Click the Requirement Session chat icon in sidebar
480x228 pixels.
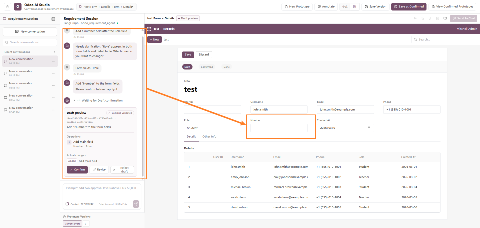point(4,19)
